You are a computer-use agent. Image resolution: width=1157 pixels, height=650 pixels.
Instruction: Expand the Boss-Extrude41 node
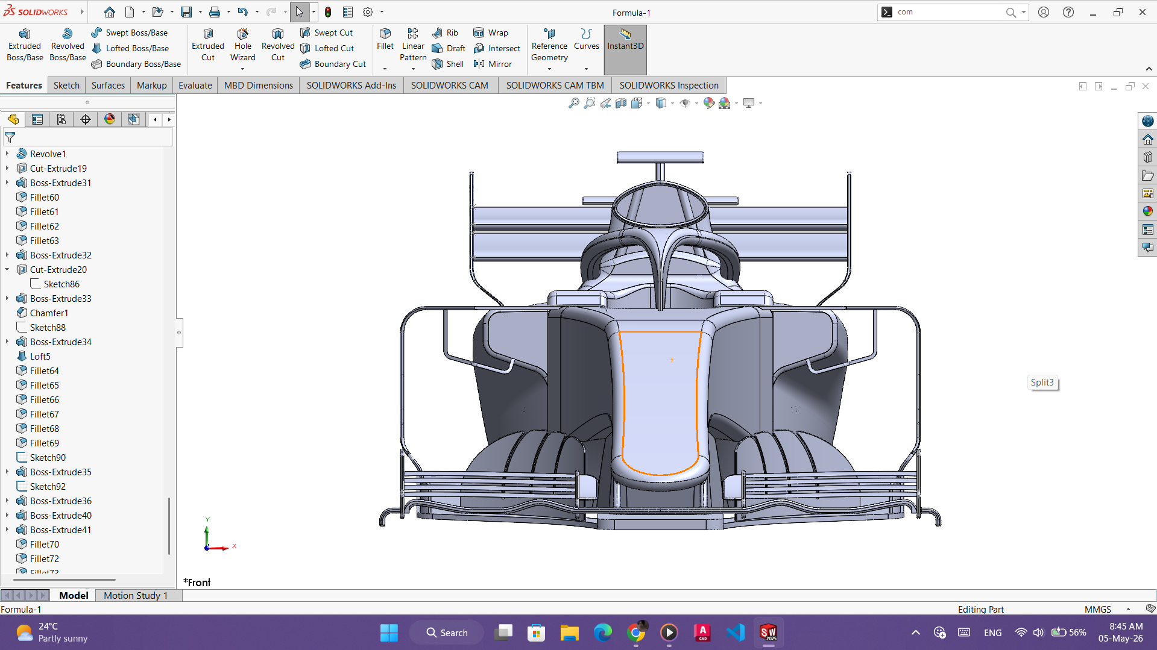pos(7,530)
